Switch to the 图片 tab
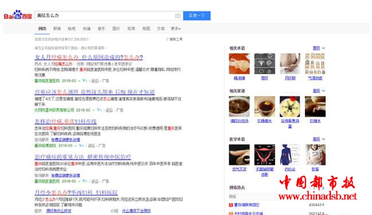Screen dimensions: 372x215 click(x=116, y=29)
